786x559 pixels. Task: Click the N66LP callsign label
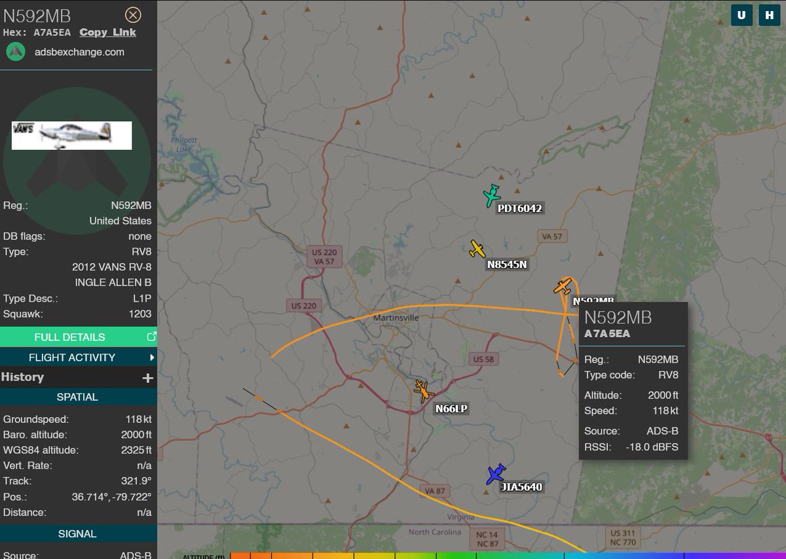(x=452, y=409)
